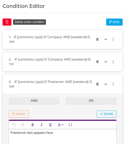
Task: Click inside the Freelancer text editor area
Action: (63, 137)
